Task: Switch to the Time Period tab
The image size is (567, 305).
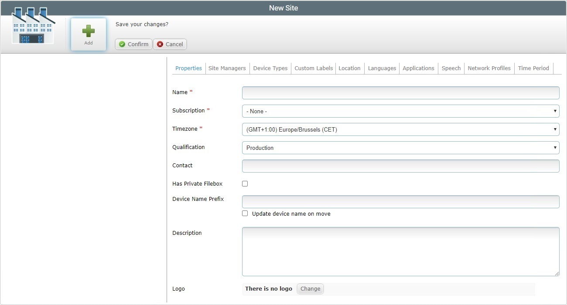Action: click(x=533, y=68)
